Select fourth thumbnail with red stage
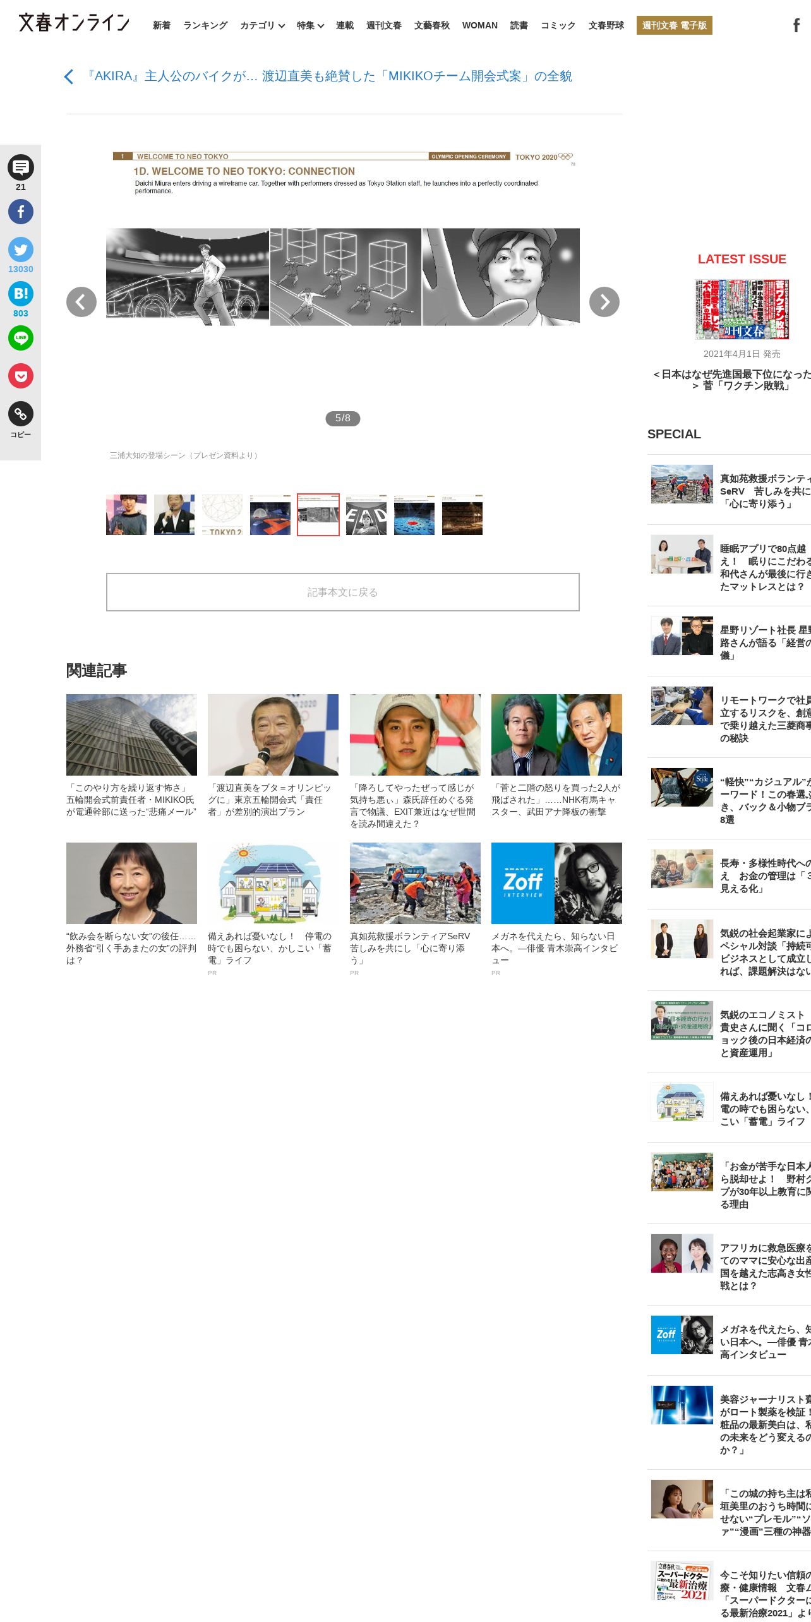The height and width of the screenshot is (1622, 811). pos(270,515)
